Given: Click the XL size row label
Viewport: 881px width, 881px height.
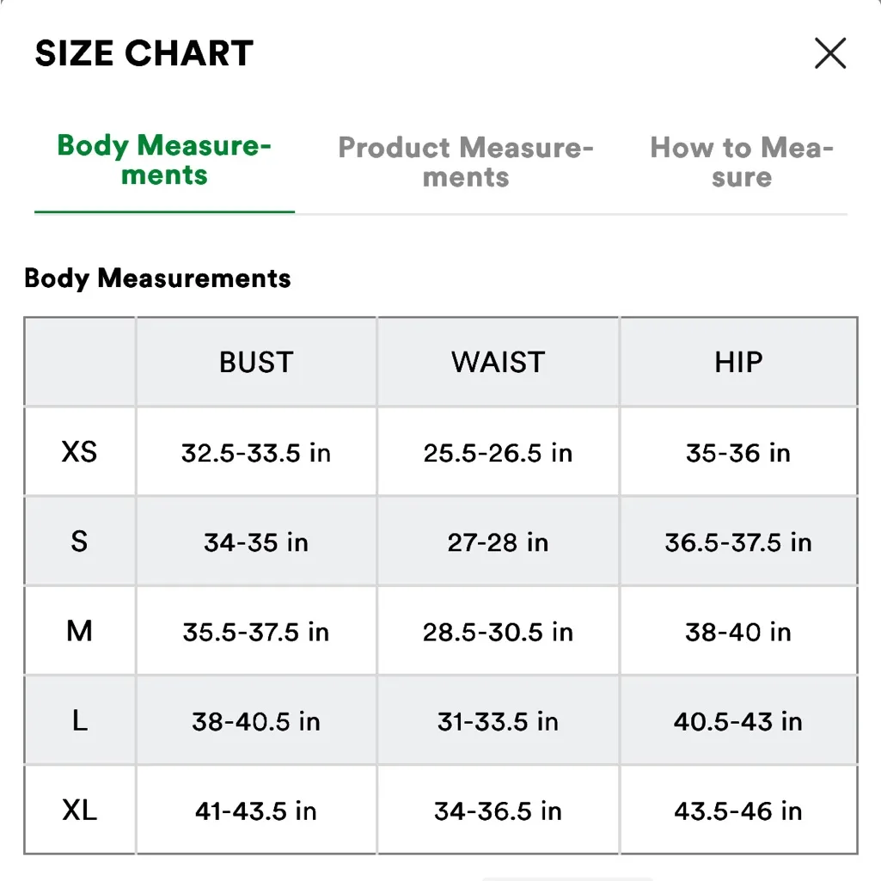Looking at the screenshot, I should pos(79,810).
